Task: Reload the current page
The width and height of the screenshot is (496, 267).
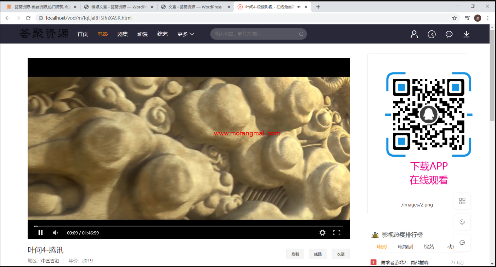Action: click(x=28, y=18)
